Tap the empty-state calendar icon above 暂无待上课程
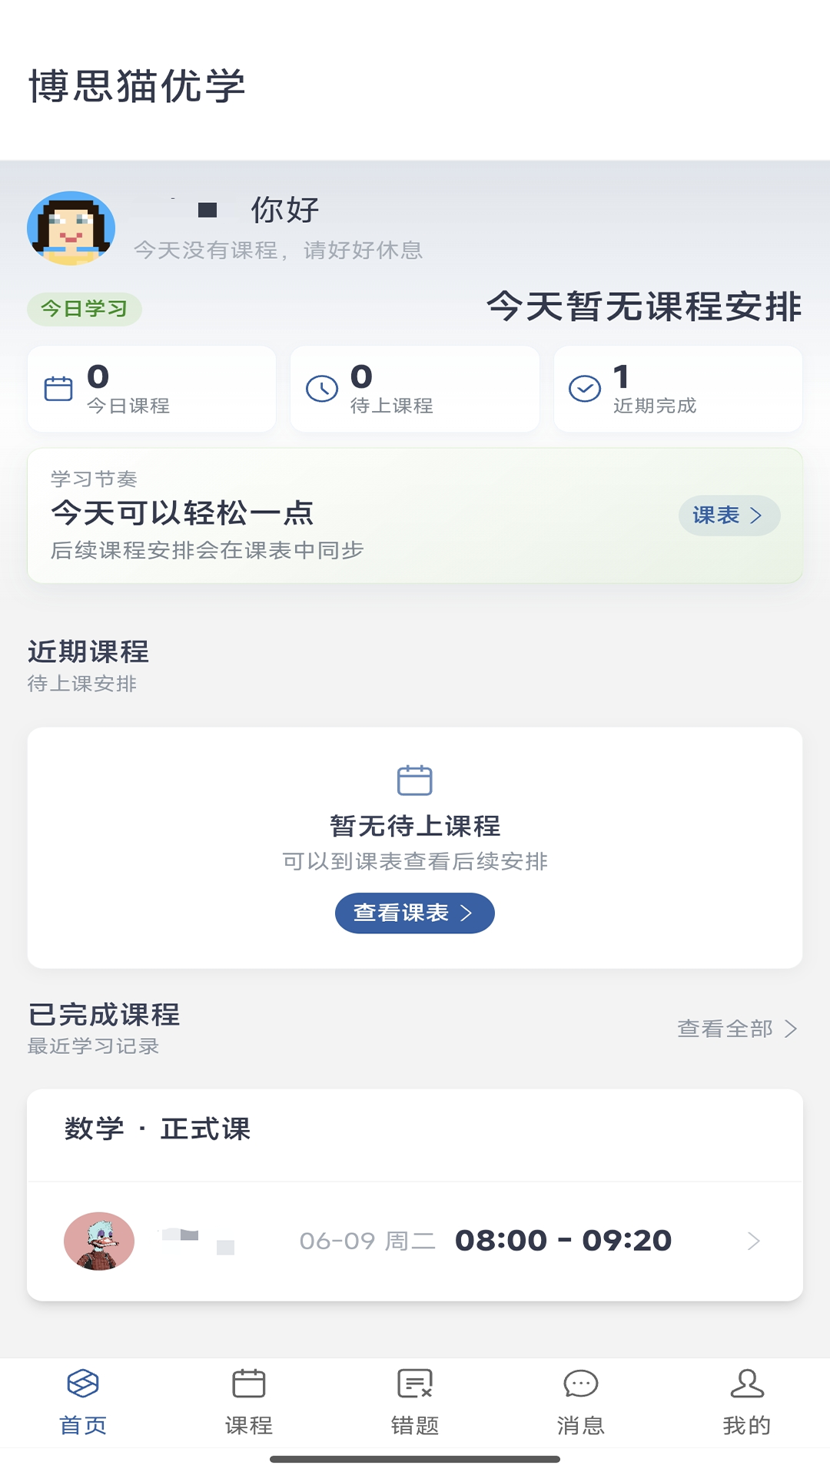Image resolution: width=830 pixels, height=1475 pixels. (x=415, y=780)
